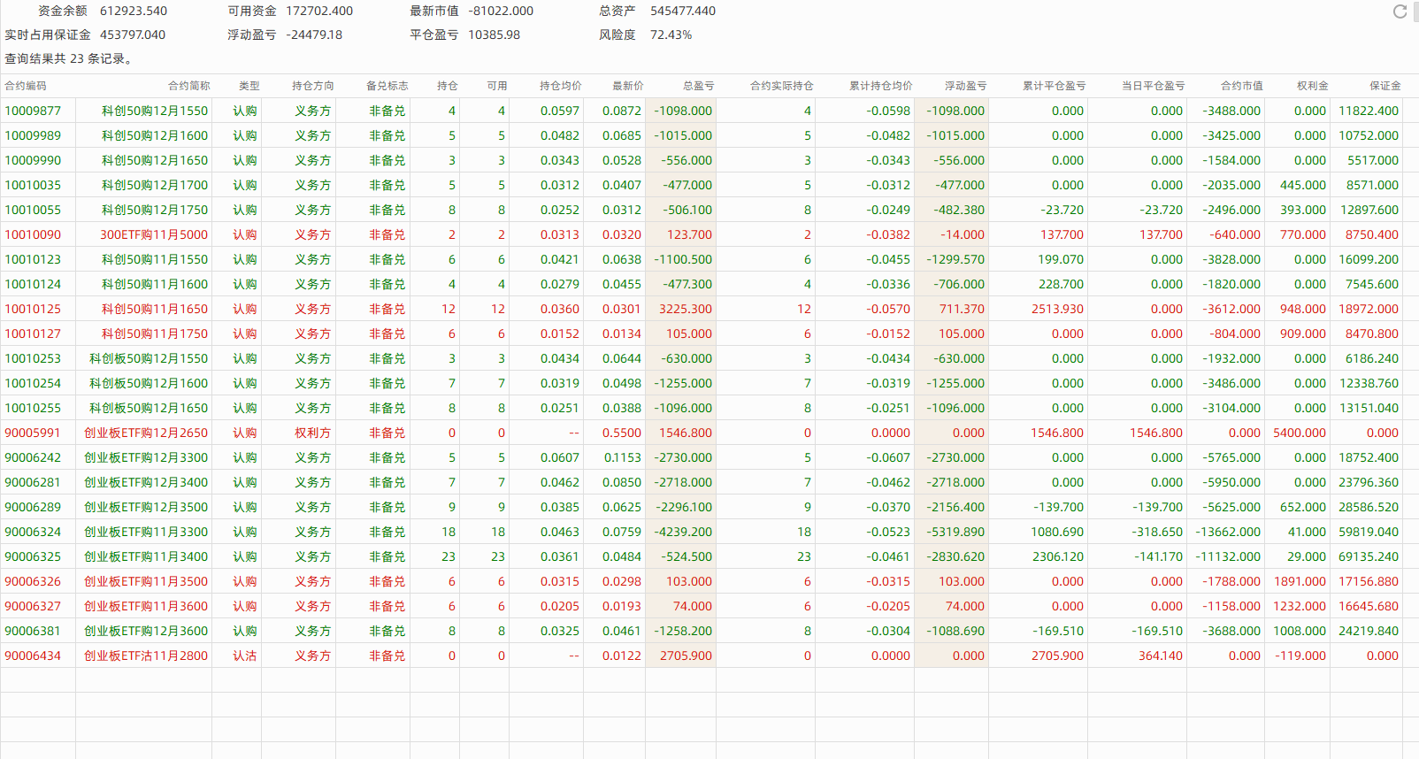
Task: Click the 合约简称 column header
Action: pos(189,86)
